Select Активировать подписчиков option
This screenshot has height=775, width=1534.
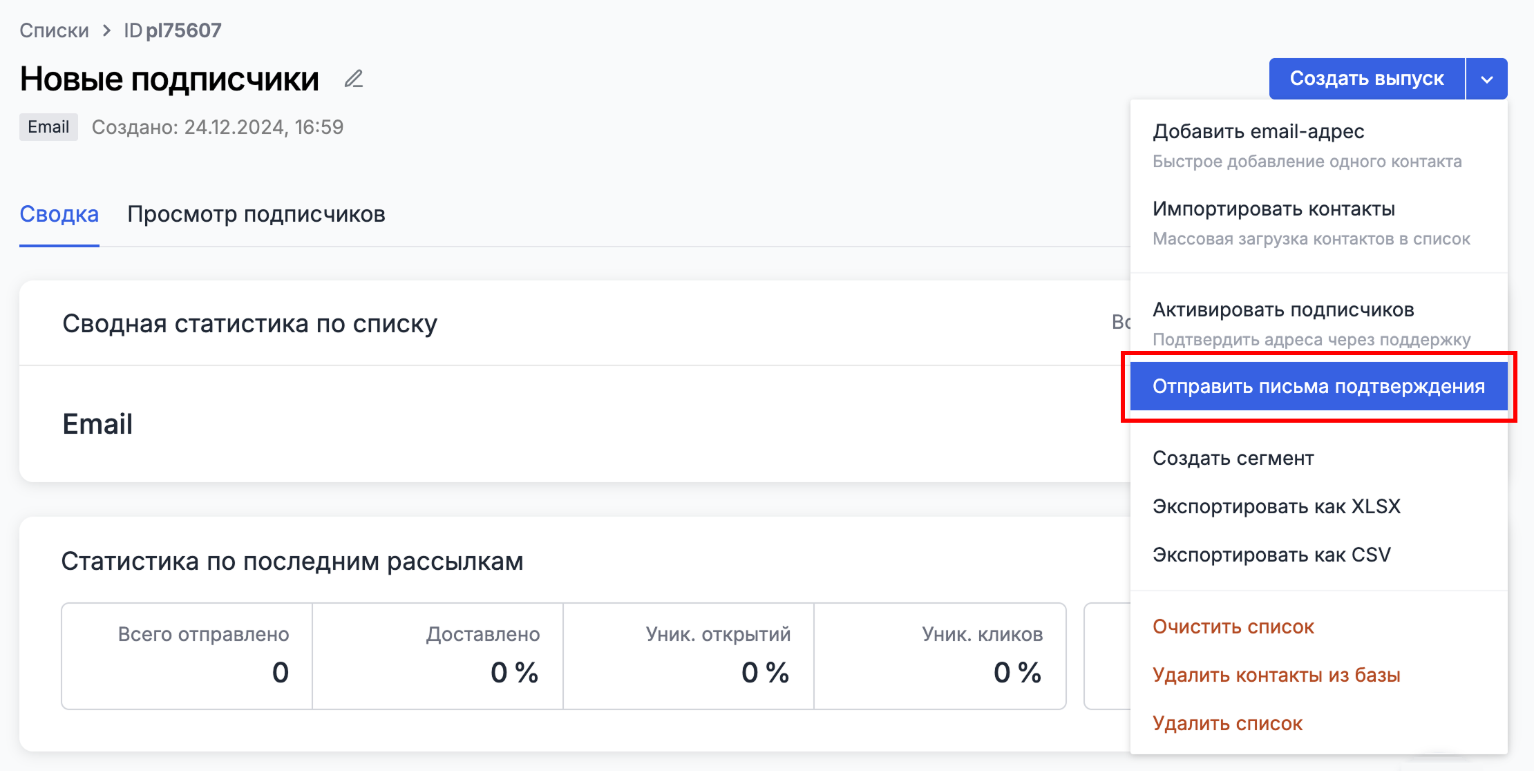point(1283,309)
